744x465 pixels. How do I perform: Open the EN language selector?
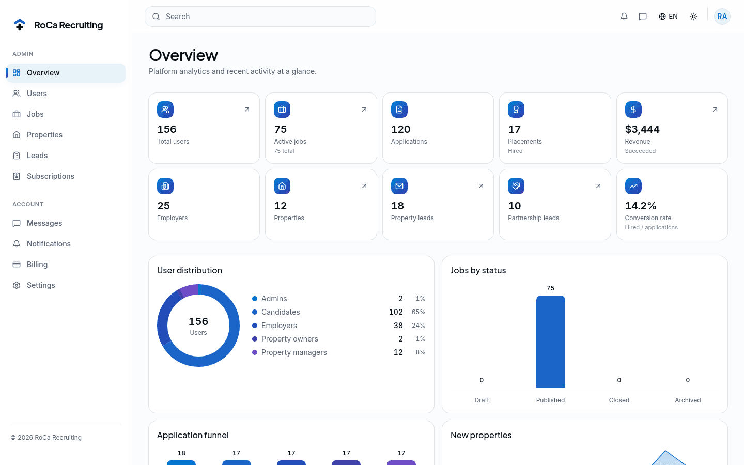click(x=668, y=17)
